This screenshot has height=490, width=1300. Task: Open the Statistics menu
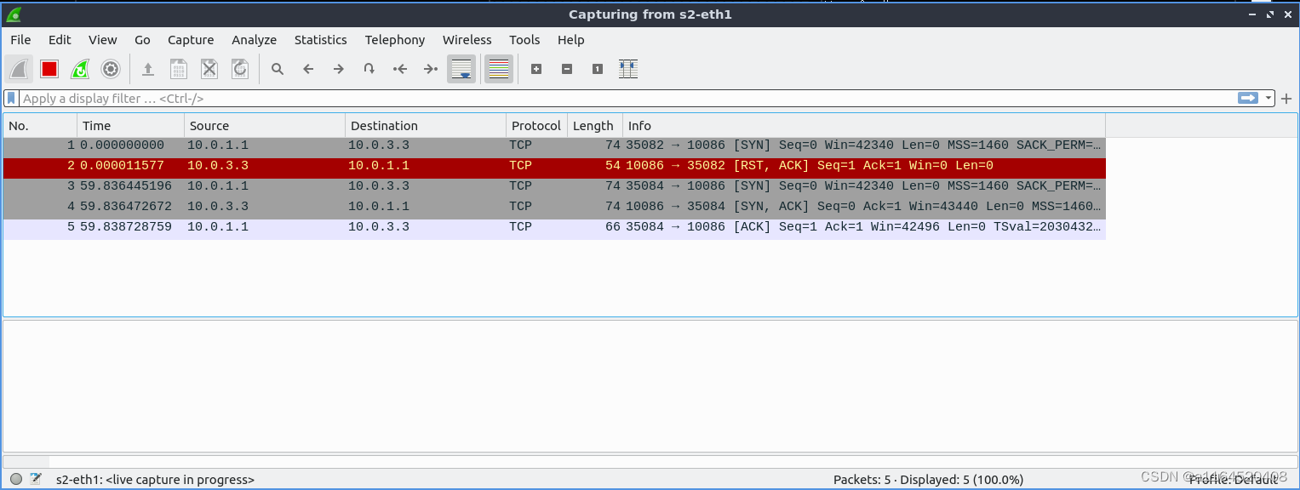(321, 40)
